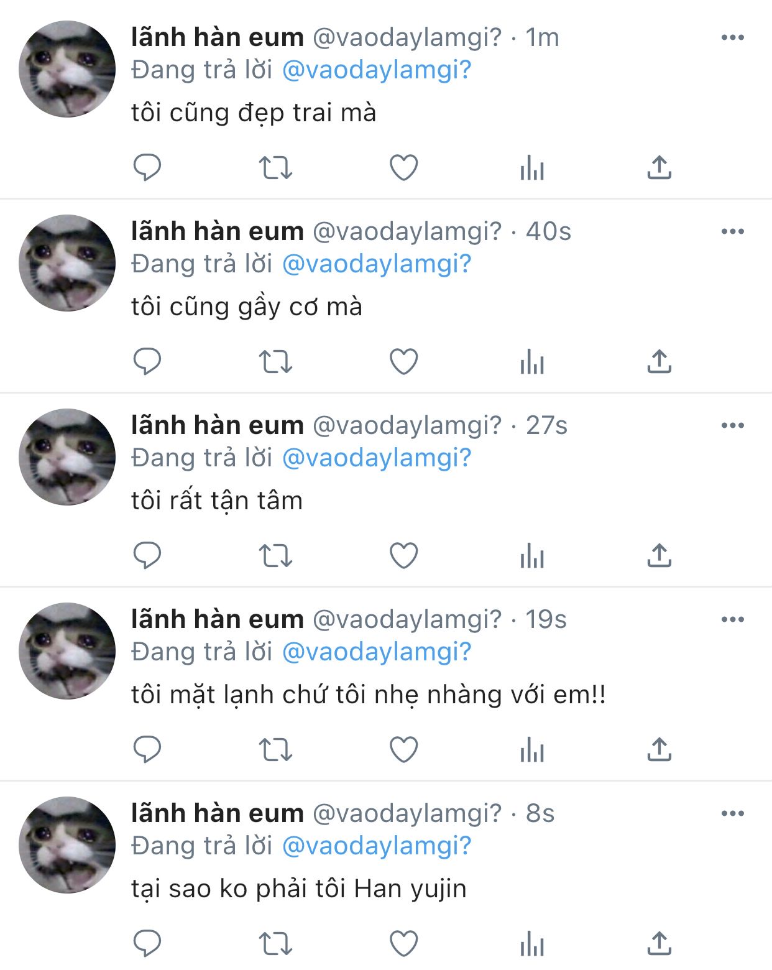
Task: Like the "tại sao ko phải tôi Han yujin" tweet
Action: [x=403, y=943]
